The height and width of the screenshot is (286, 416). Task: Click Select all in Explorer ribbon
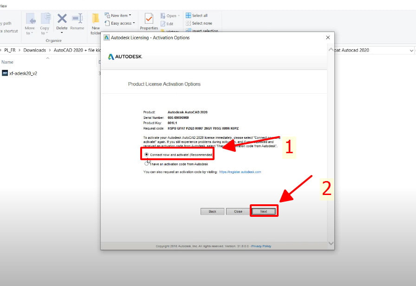click(196, 15)
